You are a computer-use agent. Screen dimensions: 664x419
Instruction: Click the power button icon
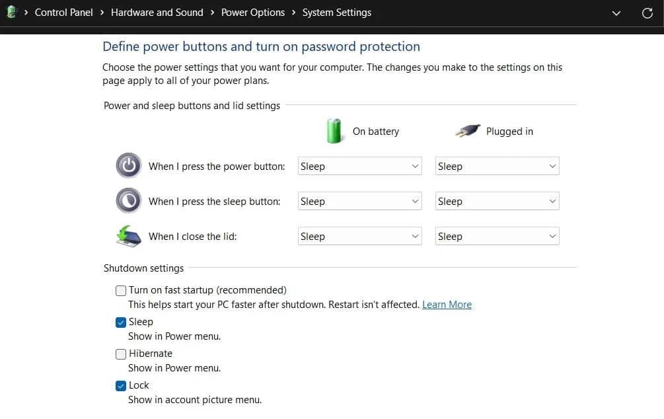tap(128, 165)
